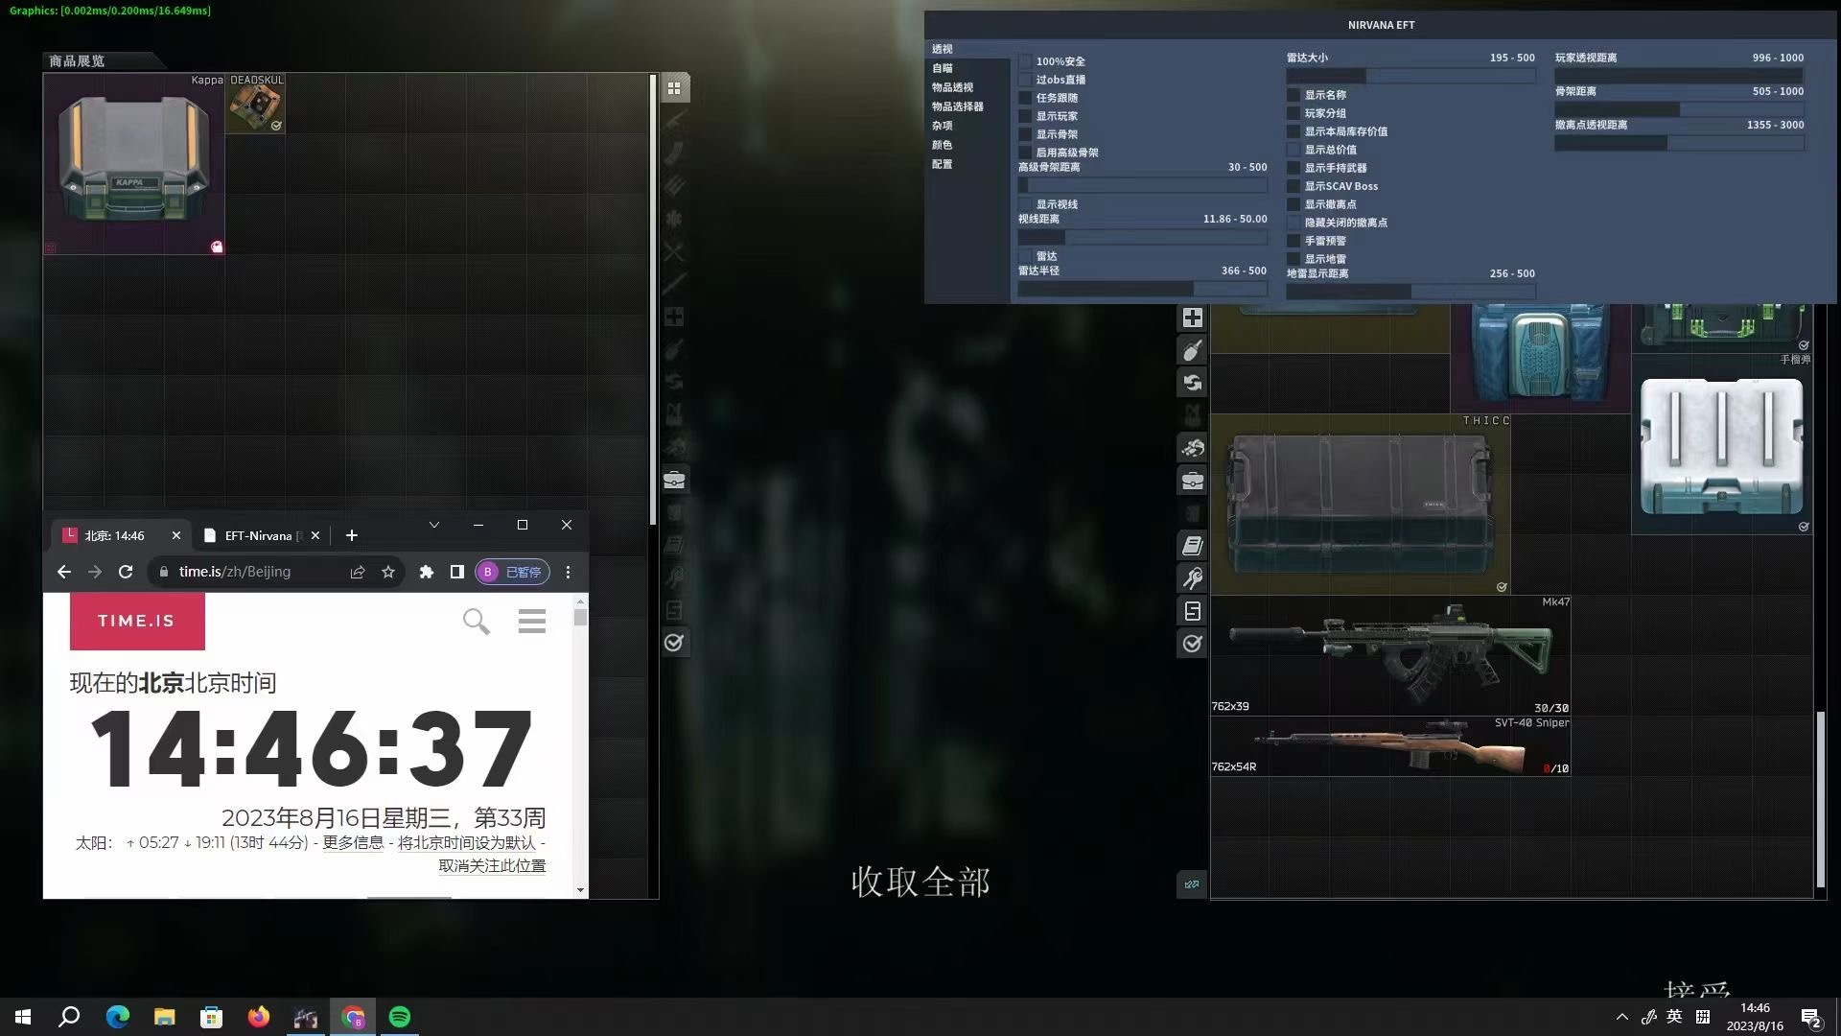The height and width of the screenshot is (1036, 1841).
Task: Click the grid view icon in the display panel
Action: (x=674, y=88)
